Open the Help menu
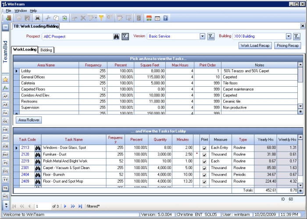 33,11
